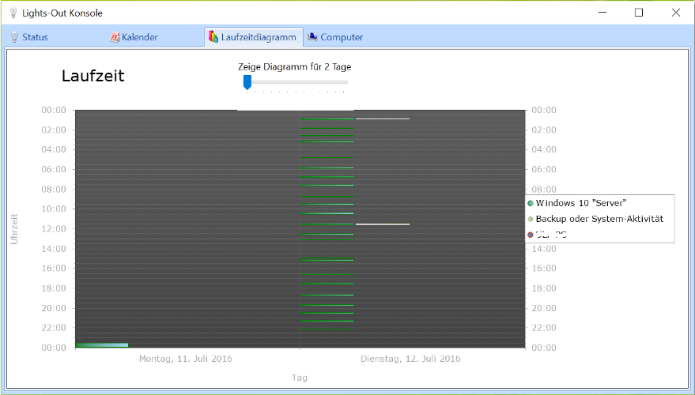Image resolution: width=695 pixels, height=395 pixels.
Task: Open the Status tab
Action: point(29,37)
